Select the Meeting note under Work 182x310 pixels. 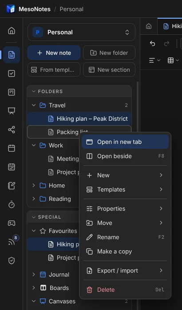click(53, 159)
